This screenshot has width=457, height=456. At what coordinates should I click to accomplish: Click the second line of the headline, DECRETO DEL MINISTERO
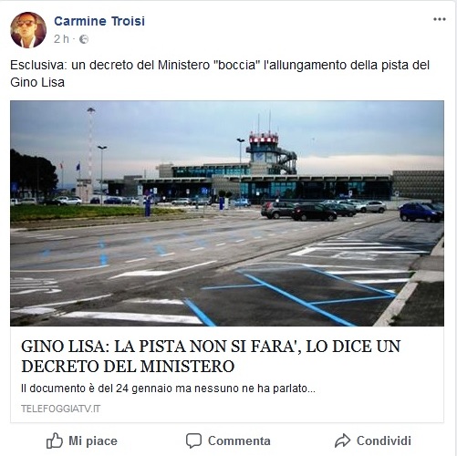pyautogui.click(x=128, y=366)
